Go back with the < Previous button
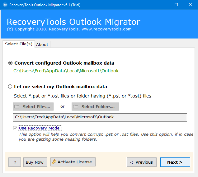 tap(142, 162)
